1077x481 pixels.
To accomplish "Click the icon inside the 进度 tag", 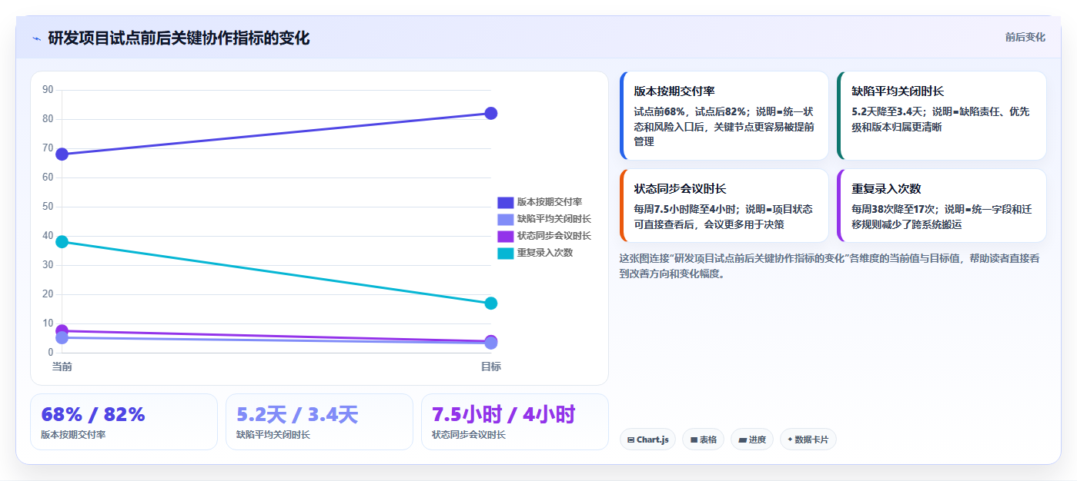I will pos(742,440).
